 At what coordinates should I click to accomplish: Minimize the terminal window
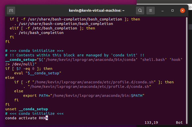pos(163,11)
